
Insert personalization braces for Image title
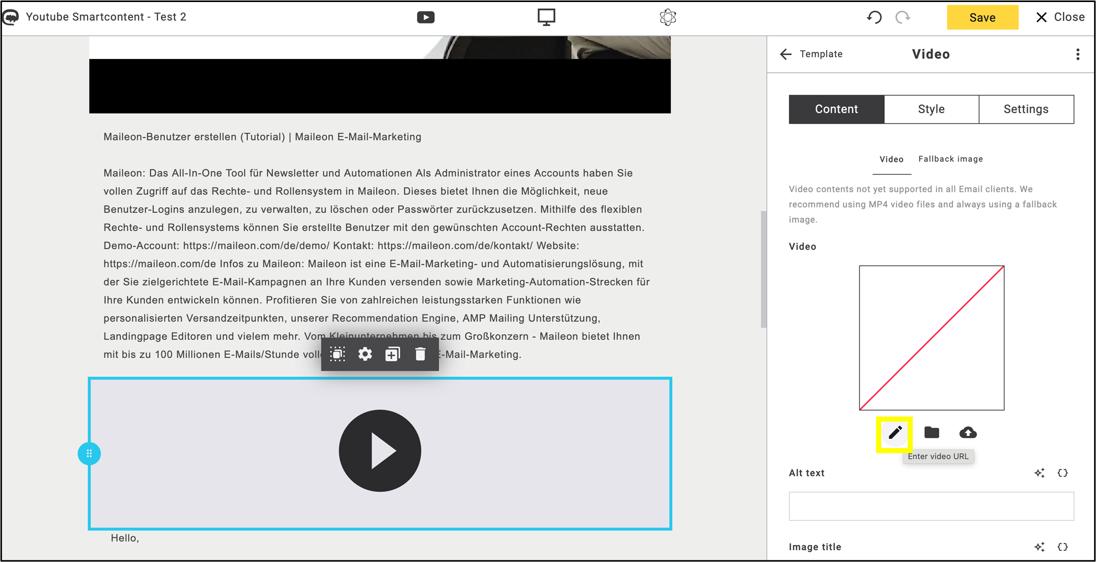click(1062, 547)
